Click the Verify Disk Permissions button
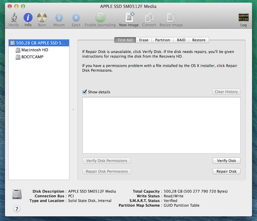The width and height of the screenshot is (257, 221). pyautogui.click(x=107, y=161)
